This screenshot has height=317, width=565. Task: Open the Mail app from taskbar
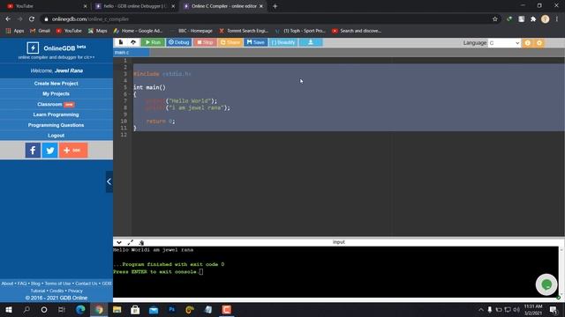154,310
